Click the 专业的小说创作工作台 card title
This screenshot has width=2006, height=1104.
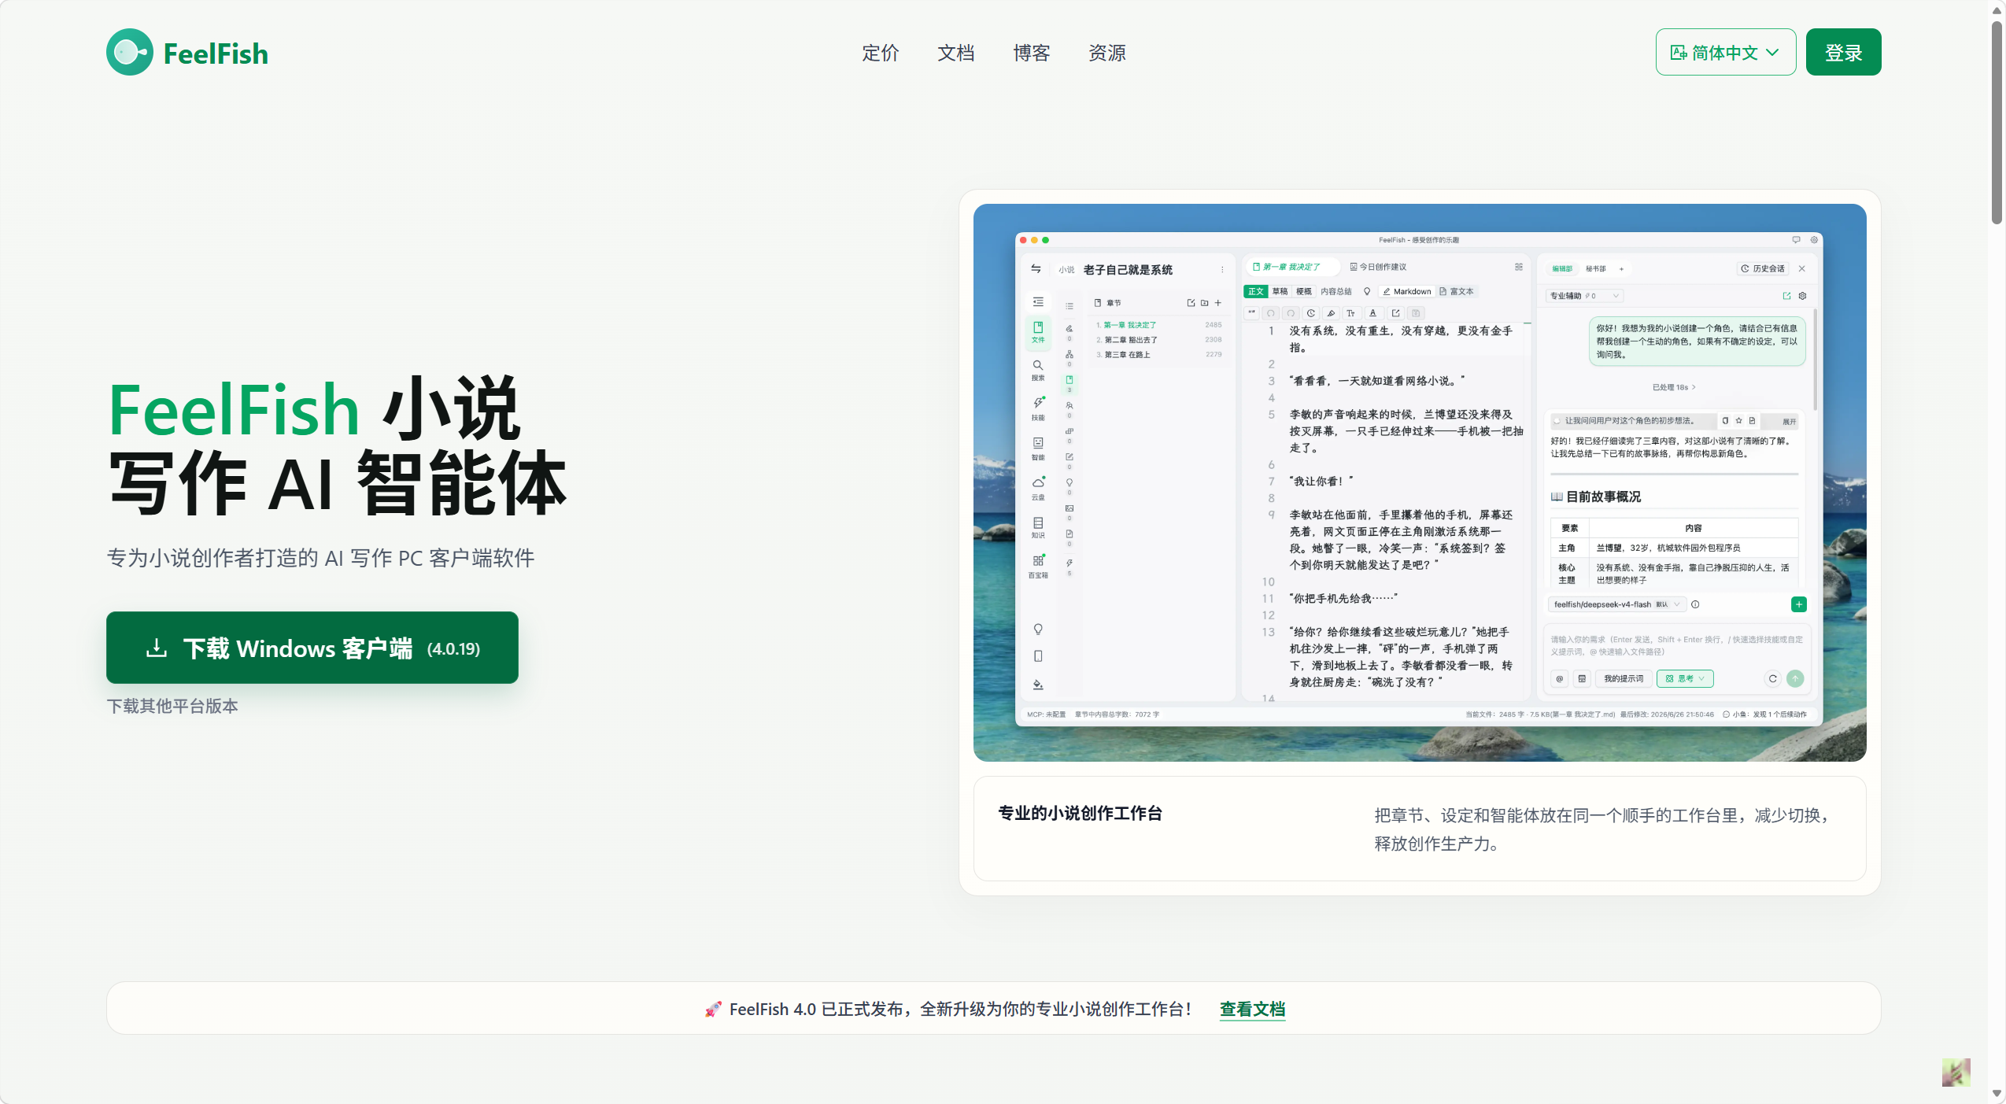(1080, 813)
